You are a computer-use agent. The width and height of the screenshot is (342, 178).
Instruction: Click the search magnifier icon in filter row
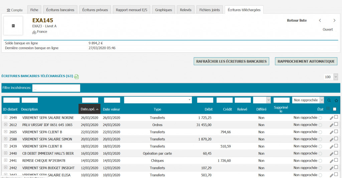pos(329,100)
